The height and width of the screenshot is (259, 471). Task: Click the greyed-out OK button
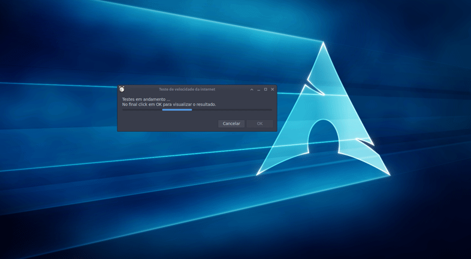point(260,123)
